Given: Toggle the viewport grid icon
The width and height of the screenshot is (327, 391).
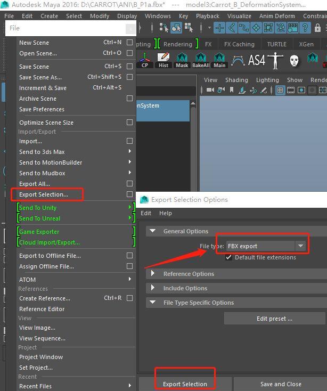Looking at the screenshot, I should coord(280,90).
